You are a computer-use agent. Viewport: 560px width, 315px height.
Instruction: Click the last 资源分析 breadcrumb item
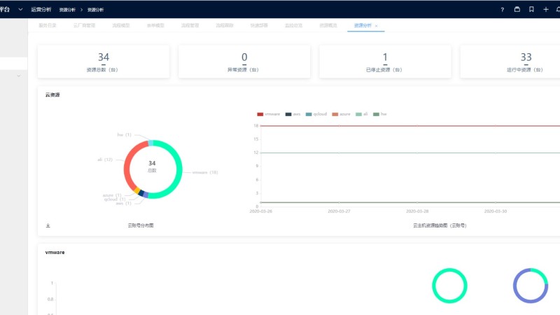[x=95, y=10]
